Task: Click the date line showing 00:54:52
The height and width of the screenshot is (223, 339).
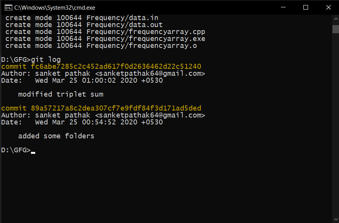Action: point(82,122)
